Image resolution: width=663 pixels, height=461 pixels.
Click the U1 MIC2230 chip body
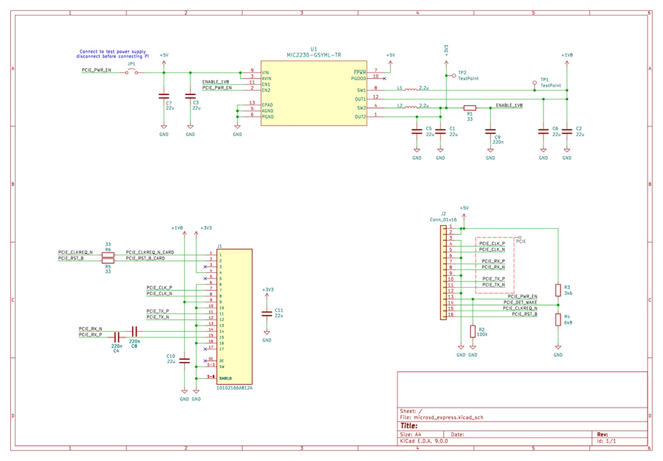(313, 93)
